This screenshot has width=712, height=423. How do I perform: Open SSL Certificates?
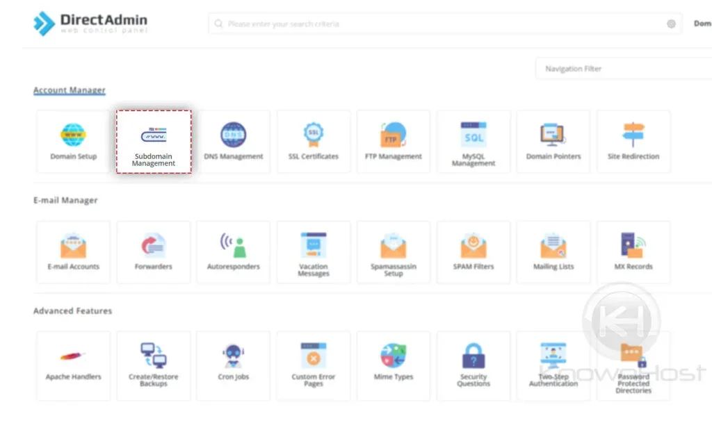pos(314,142)
